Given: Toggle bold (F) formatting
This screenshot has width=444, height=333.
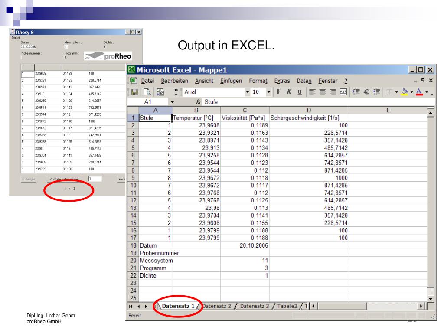Looking at the screenshot, I should 279,91.
